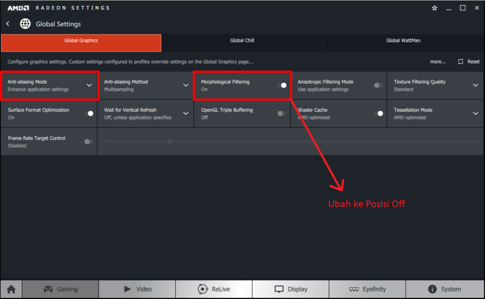Open the Eyefinity section
485x299 pixels.
point(368,289)
